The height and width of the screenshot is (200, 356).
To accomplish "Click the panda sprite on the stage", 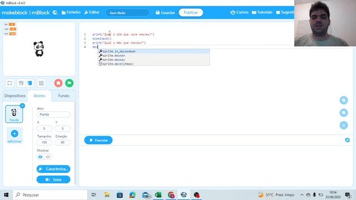I will pos(38,49).
